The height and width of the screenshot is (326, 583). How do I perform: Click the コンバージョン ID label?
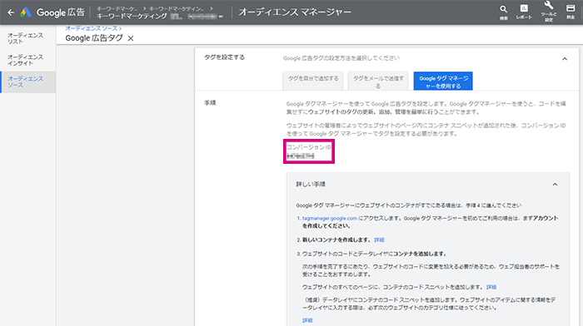(309, 147)
